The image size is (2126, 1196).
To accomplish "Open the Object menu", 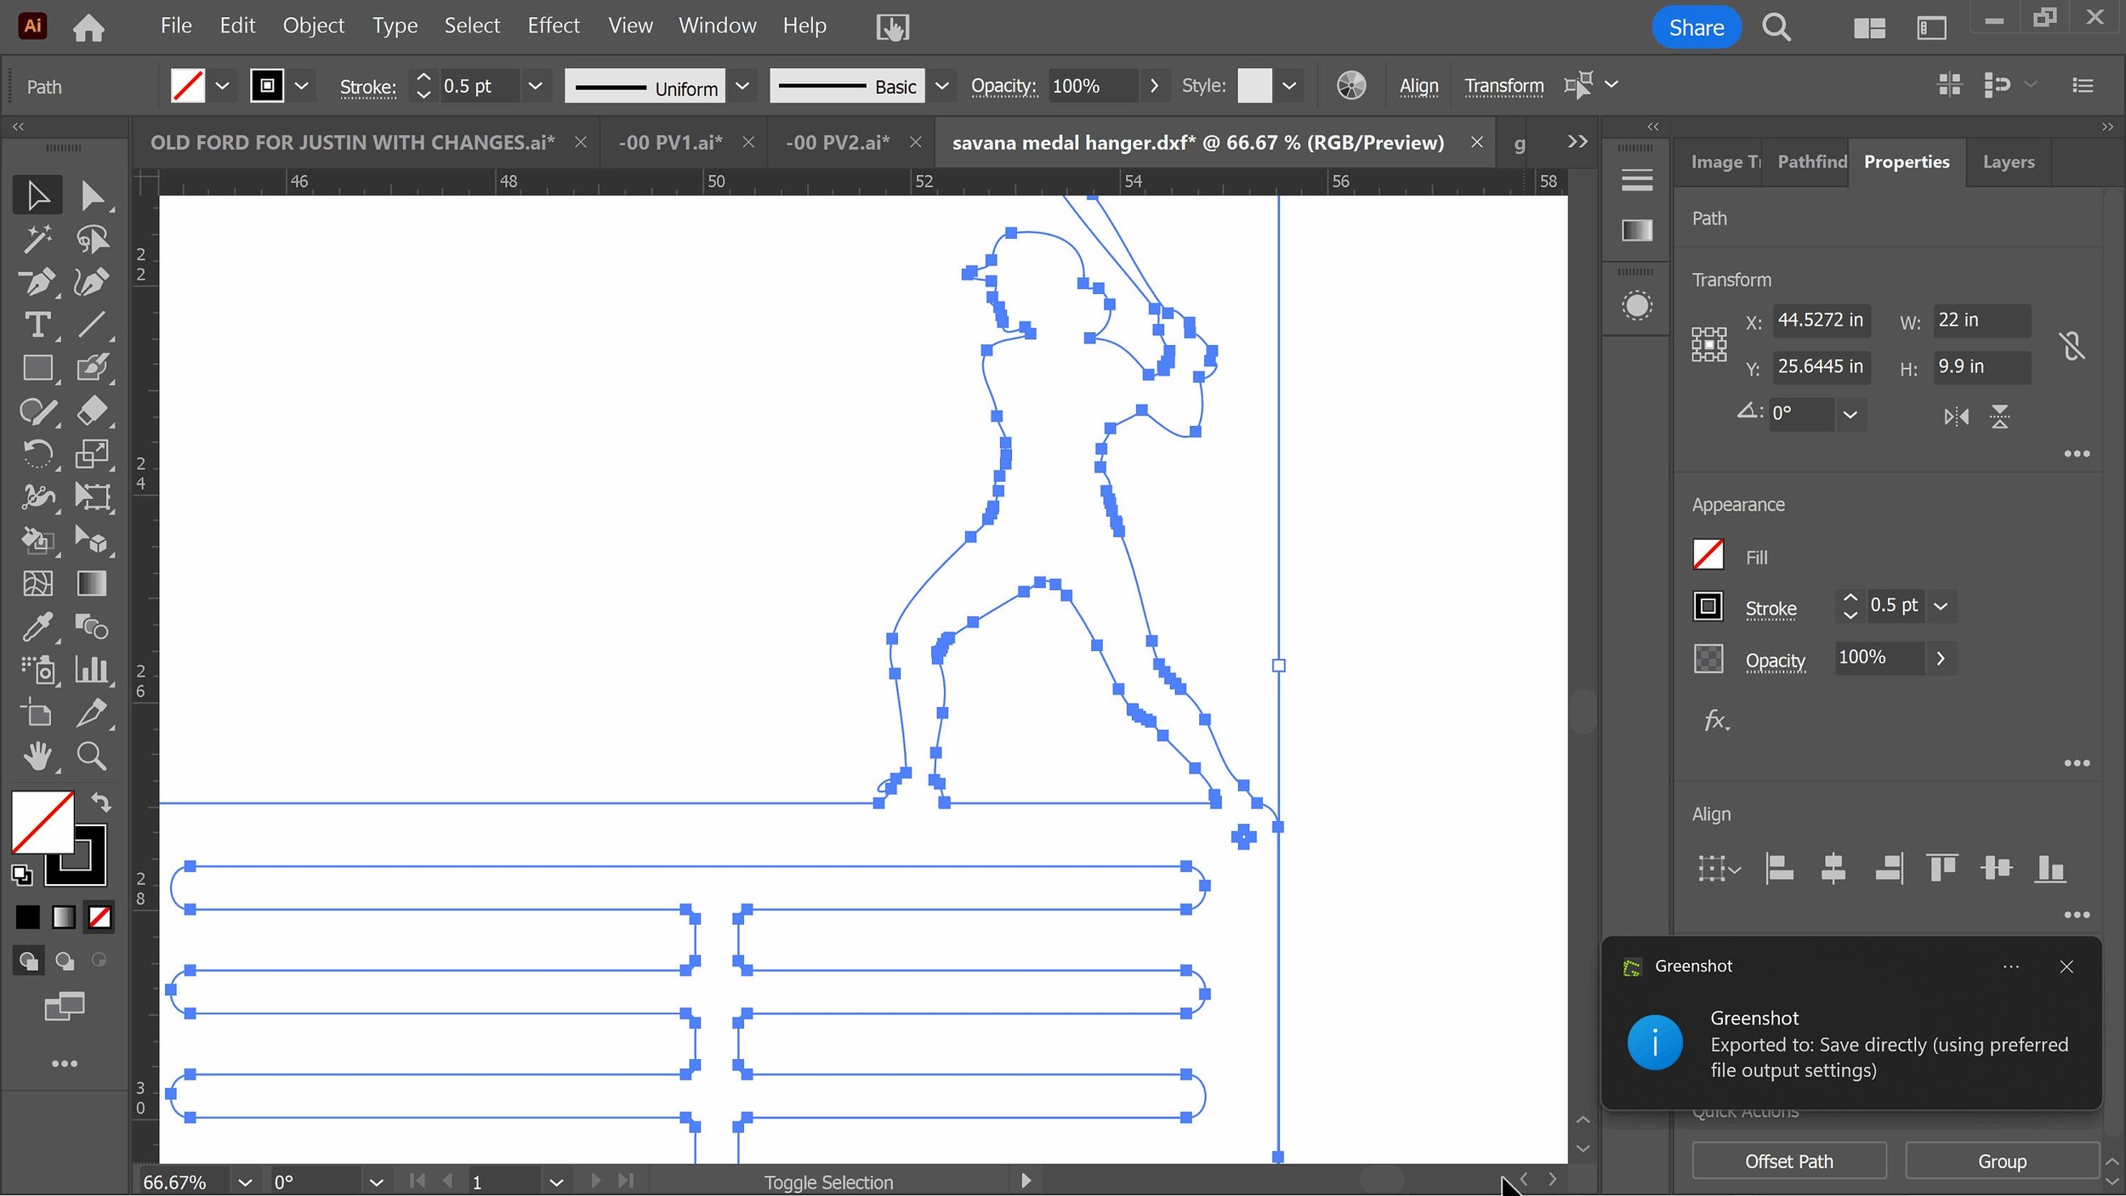I will click(x=313, y=26).
